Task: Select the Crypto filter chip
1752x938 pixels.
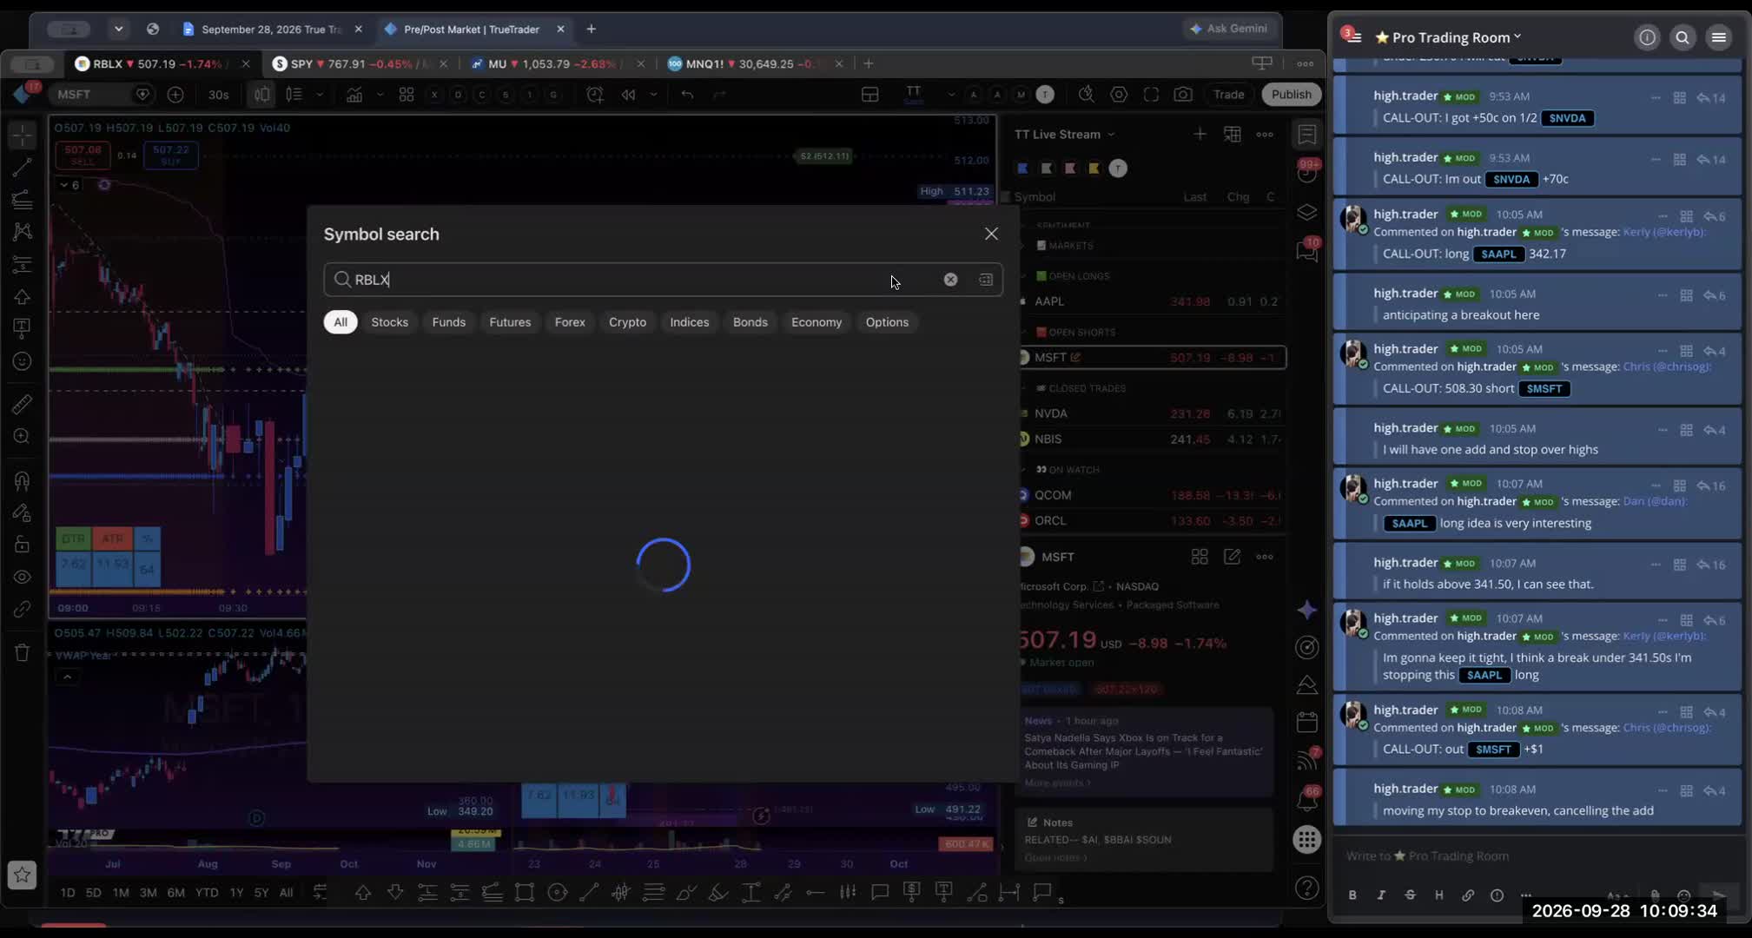Action: (x=627, y=322)
